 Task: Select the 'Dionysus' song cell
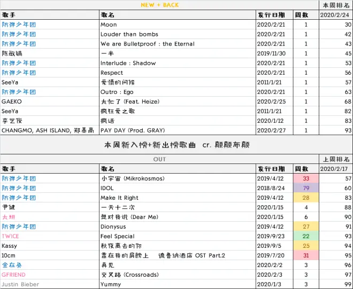pos(178,226)
